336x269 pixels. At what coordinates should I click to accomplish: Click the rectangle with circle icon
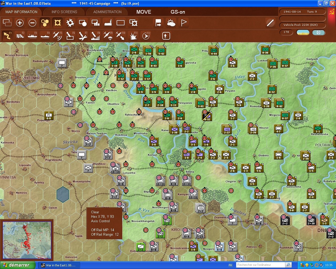pos(83,23)
